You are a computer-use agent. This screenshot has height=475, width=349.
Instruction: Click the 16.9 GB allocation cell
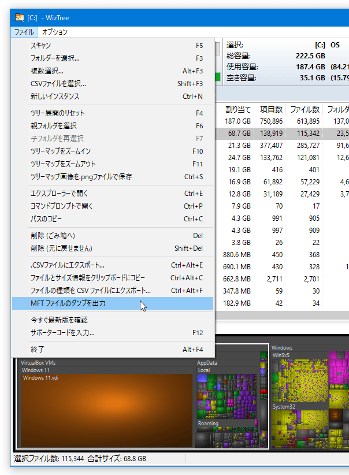[239, 182]
